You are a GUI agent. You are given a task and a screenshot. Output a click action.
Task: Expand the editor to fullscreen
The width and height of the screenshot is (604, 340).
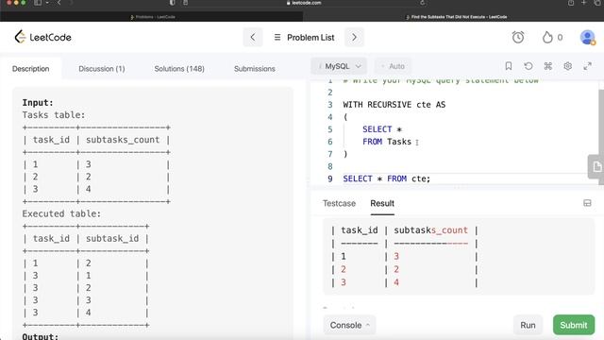point(587,66)
